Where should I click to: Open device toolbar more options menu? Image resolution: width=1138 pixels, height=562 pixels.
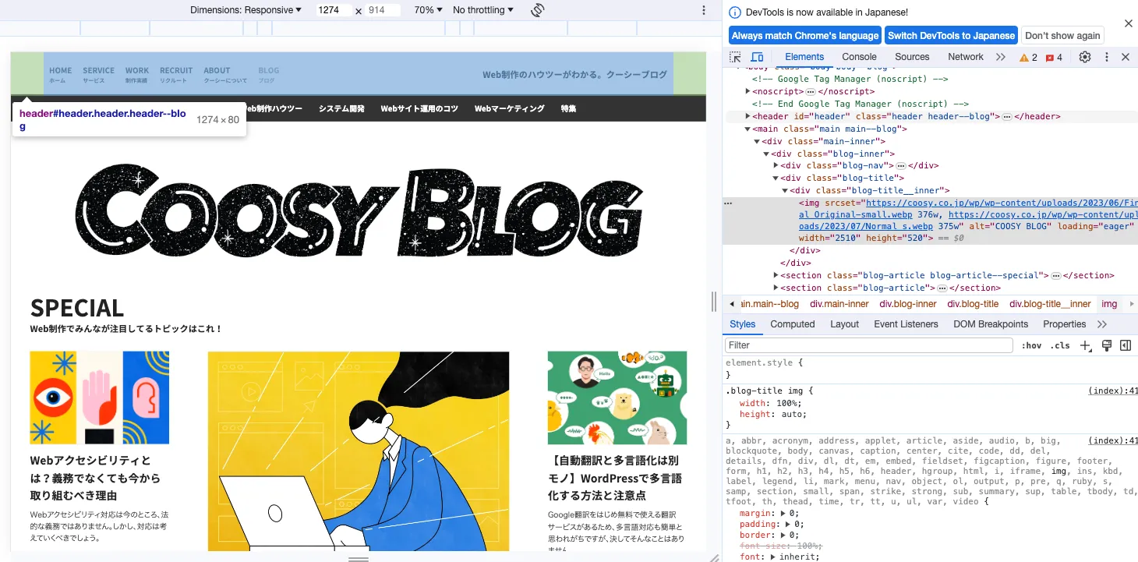click(704, 10)
